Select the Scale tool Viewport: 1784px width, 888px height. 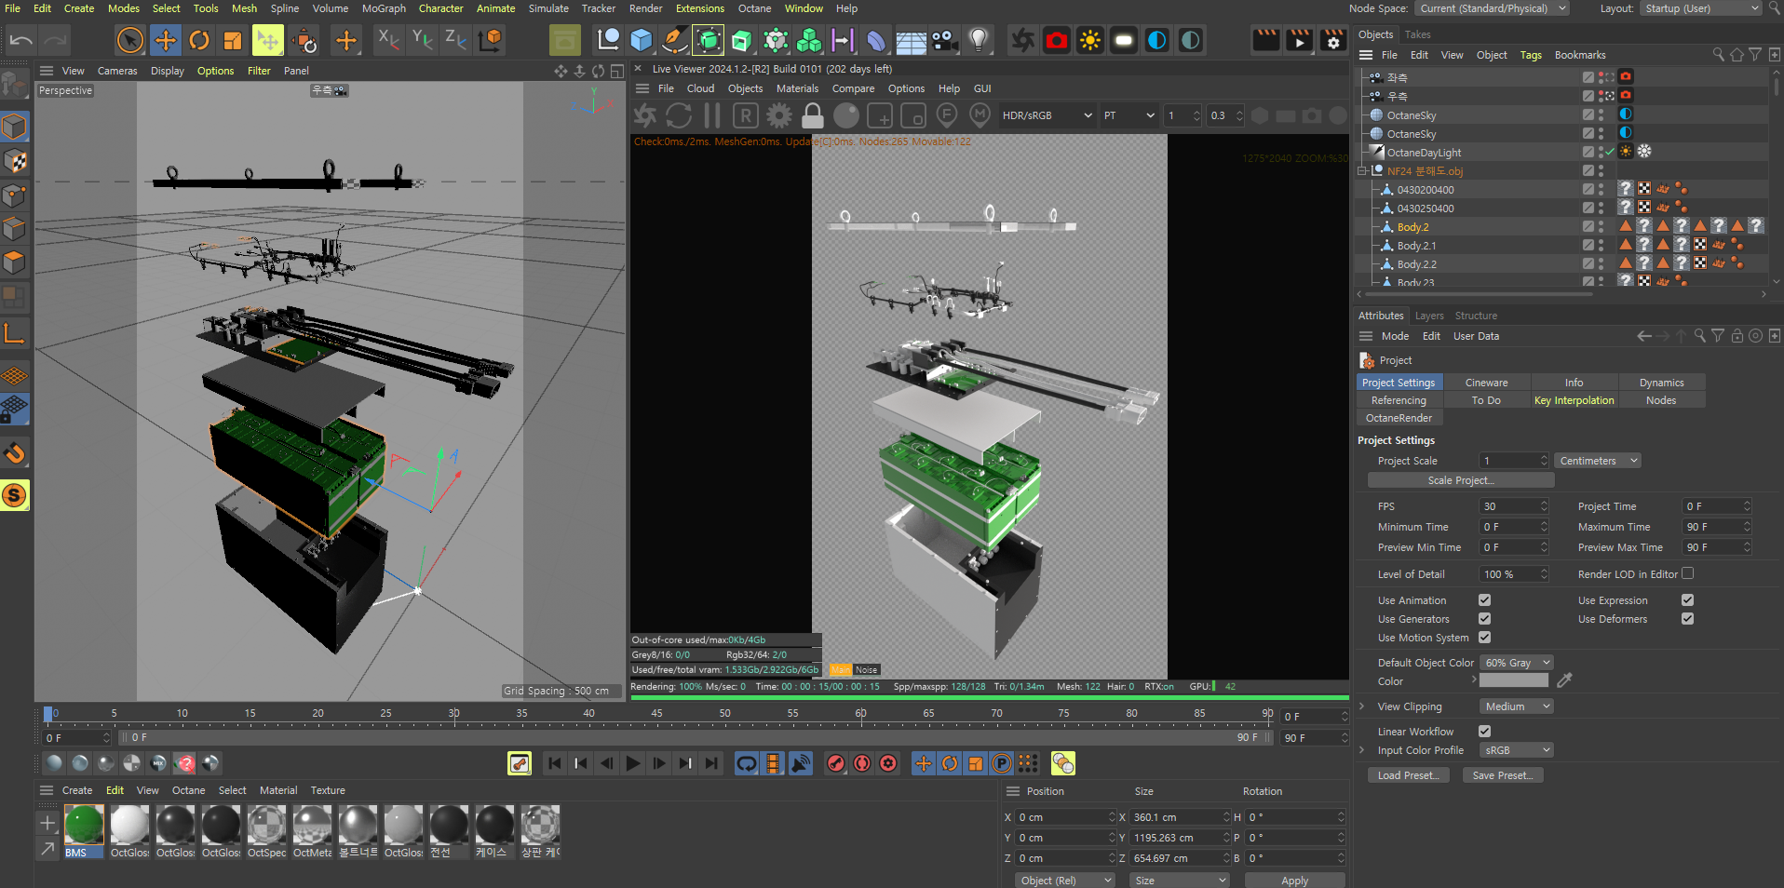pos(232,40)
